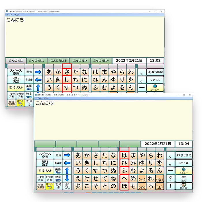This screenshot has width=202, height=202.
Task: Open the ファイル panel in back window
Action: tap(155, 80)
